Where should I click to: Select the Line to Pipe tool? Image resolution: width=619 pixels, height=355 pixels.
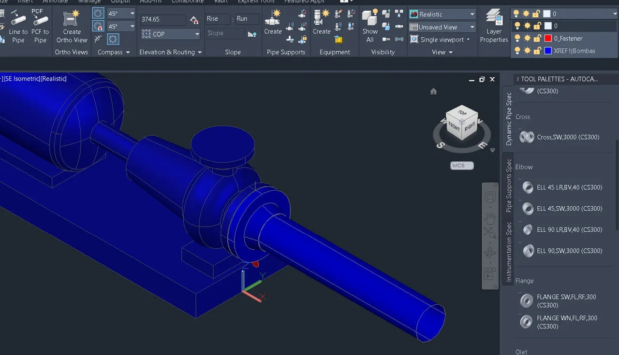18,28
